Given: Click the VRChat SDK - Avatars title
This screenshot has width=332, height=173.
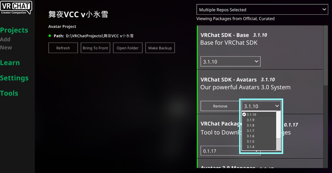Looking at the screenshot, I should (229, 80).
